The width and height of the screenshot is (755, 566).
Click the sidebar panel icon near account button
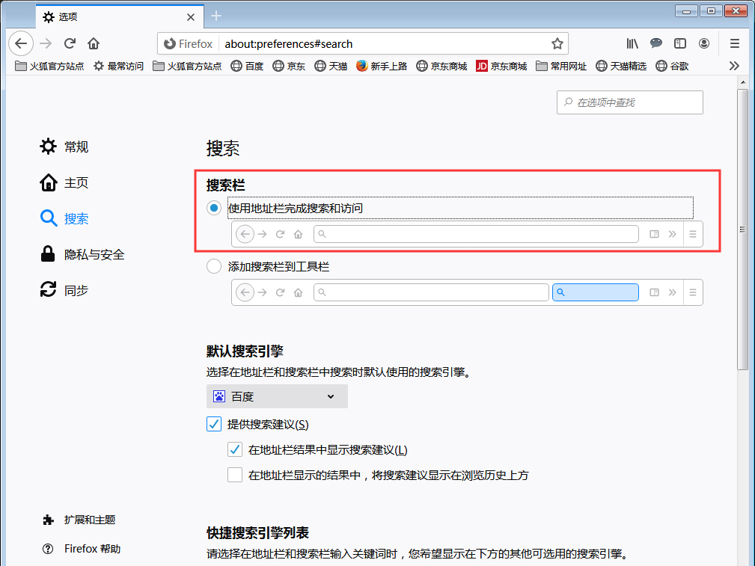point(679,43)
